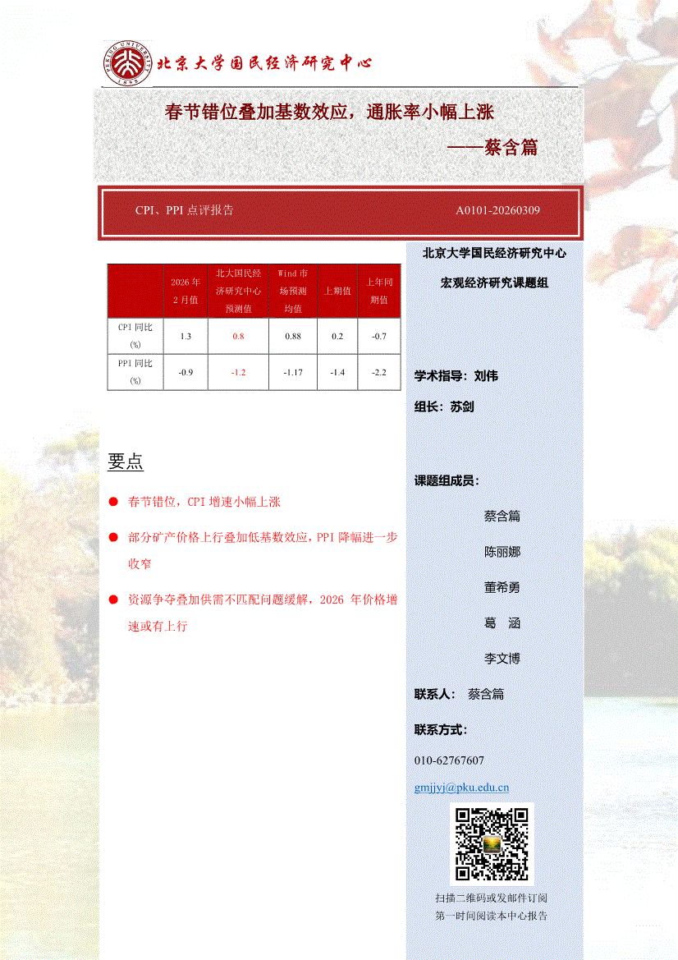
Task: Select the report title 春节错位叠加基数效应
Action: click(328, 112)
